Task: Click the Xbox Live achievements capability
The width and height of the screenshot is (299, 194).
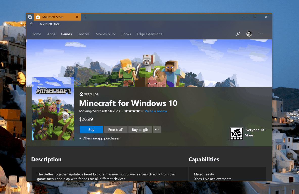Action: 213,179
